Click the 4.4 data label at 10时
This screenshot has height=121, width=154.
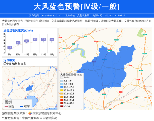tap(18, 43)
